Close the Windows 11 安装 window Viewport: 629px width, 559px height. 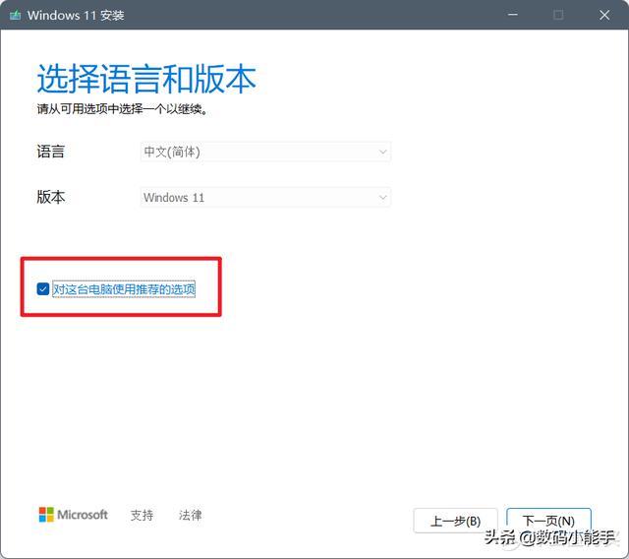(604, 16)
